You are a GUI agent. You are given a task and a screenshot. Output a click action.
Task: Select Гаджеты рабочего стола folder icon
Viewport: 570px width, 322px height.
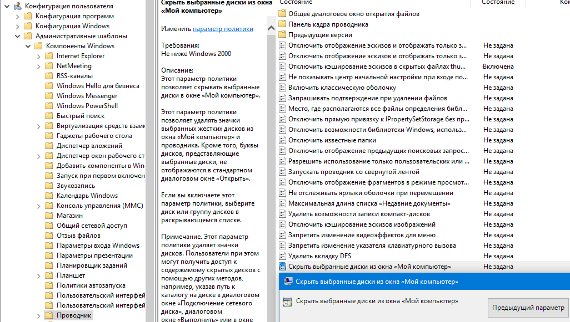pyautogui.click(x=49, y=136)
